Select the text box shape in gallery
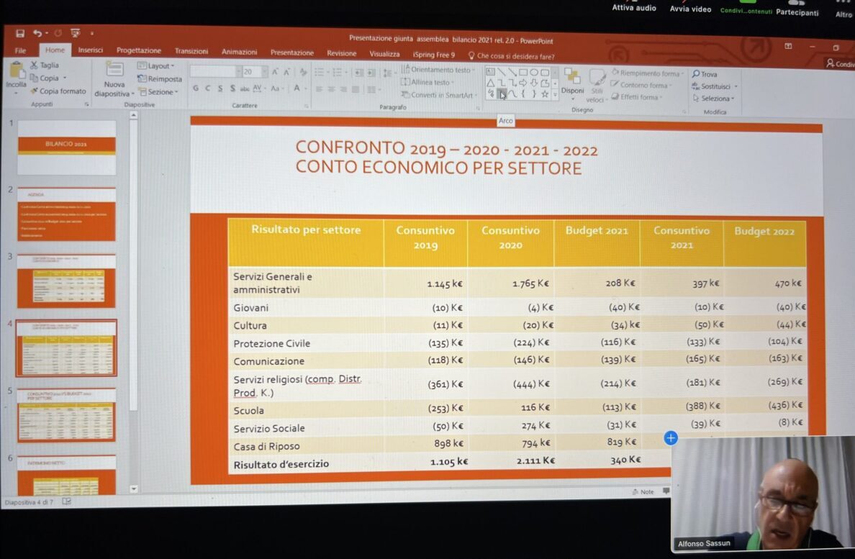 [490, 72]
